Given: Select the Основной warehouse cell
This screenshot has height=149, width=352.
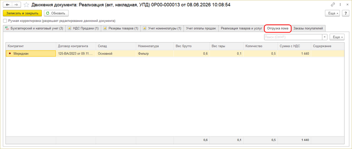Looking at the screenshot, I should tap(116, 54).
